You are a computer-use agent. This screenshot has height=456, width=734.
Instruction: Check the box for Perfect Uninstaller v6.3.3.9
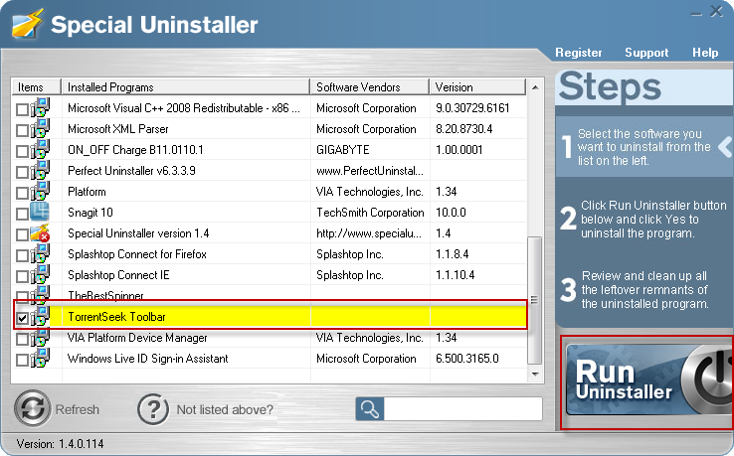pos(22,173)
